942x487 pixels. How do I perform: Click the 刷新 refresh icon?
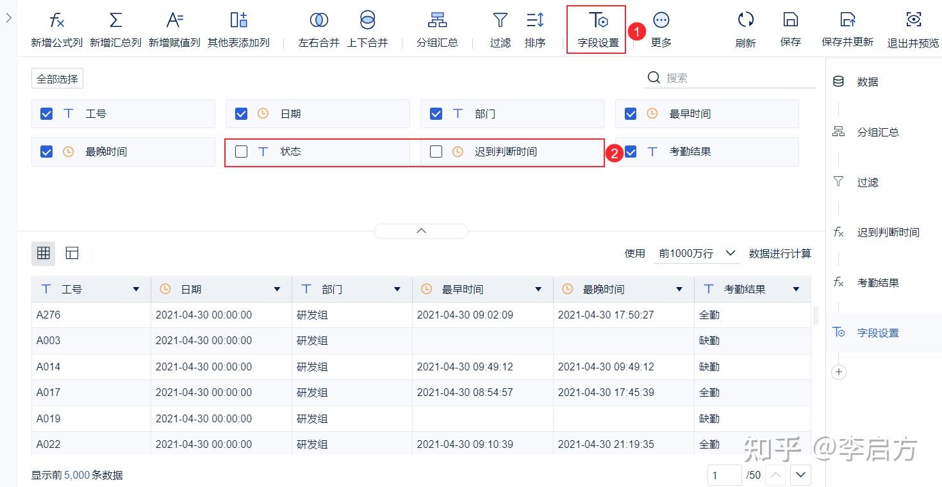click(x=745, y=21)
